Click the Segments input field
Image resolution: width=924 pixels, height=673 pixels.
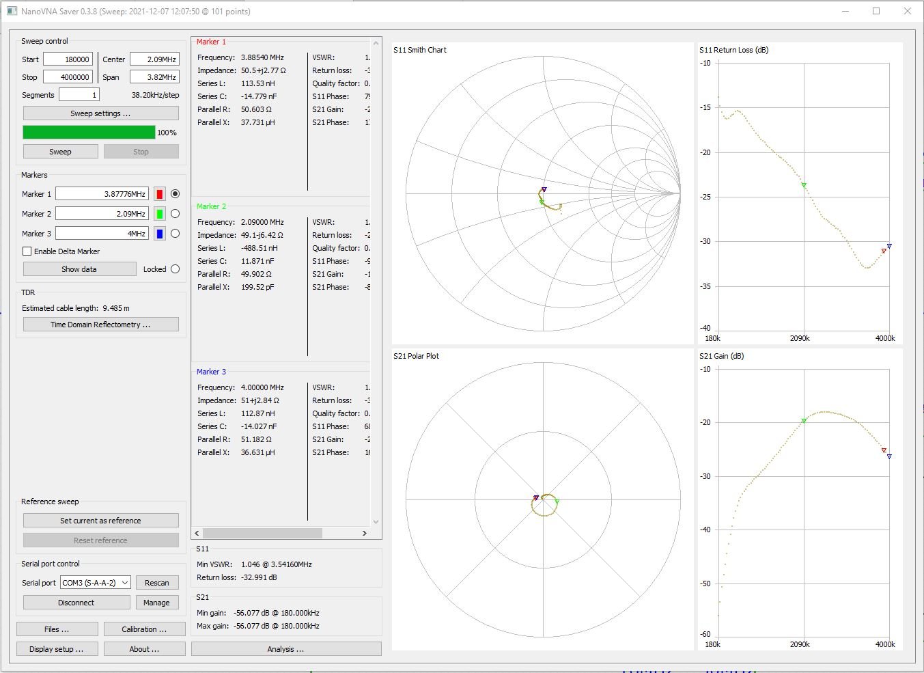coord(79,95)
